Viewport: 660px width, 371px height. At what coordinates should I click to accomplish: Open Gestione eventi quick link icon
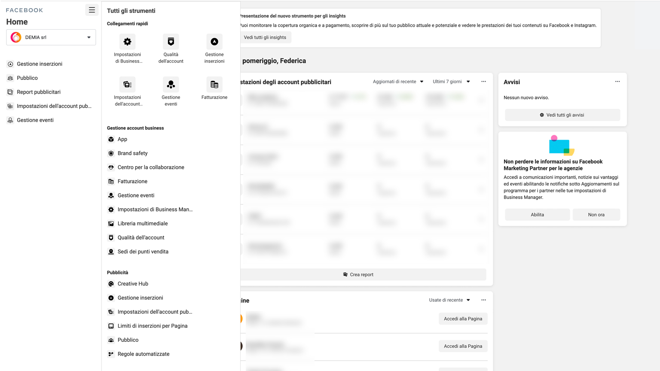point(171,85)
